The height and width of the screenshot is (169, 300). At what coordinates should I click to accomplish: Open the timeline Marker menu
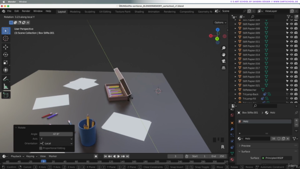tap(53, 156)
